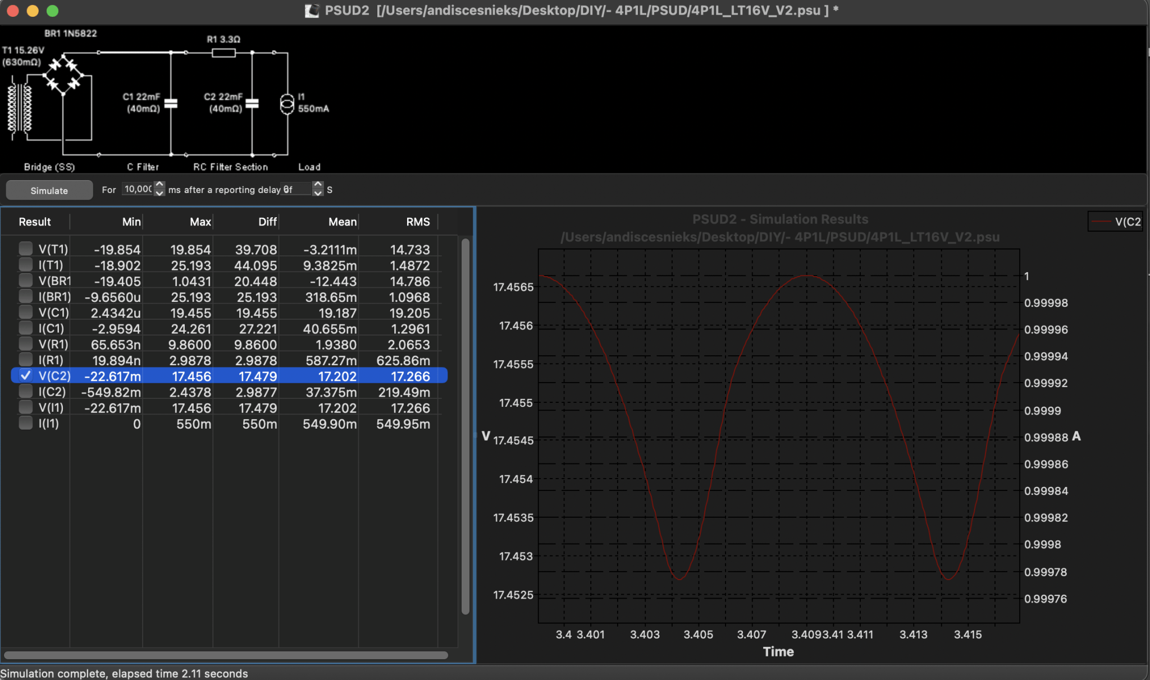The height and width of the screenshot is (680, 1150).
Task: Sort by the Mean column header
Action: tap(342, 222)
